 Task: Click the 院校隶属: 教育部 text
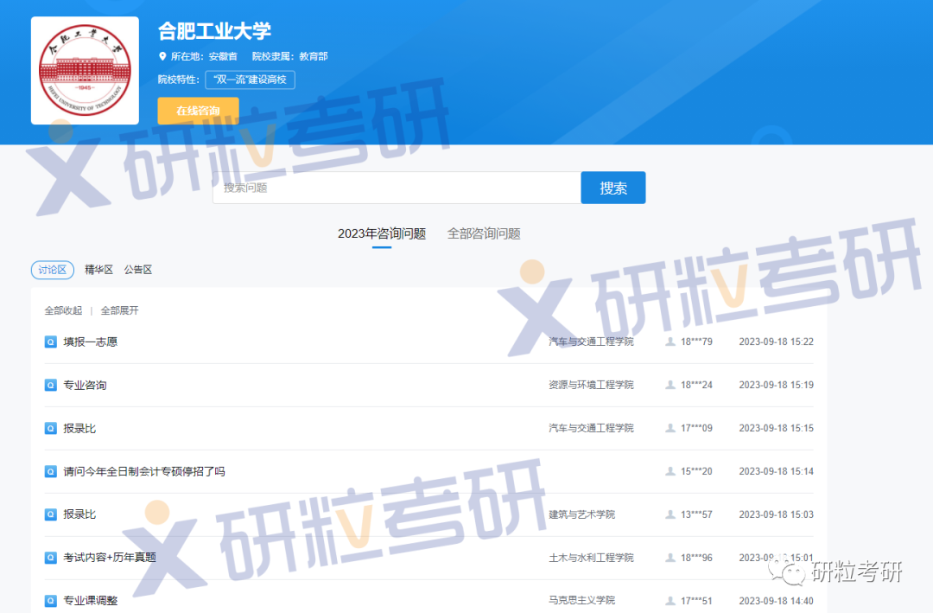pyautogui.click(x=289, y=56)
